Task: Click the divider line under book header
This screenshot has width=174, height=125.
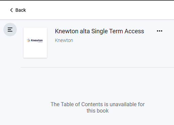Action: tap(97, 68)
